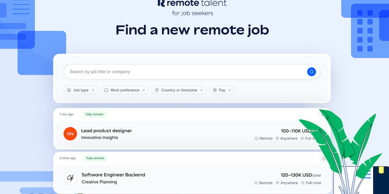Bookmark the Lead product designer job

(x=323, y=114)
